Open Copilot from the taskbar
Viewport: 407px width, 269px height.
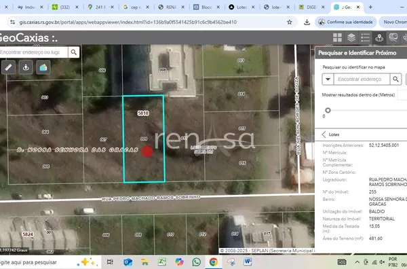coord(179,262)
